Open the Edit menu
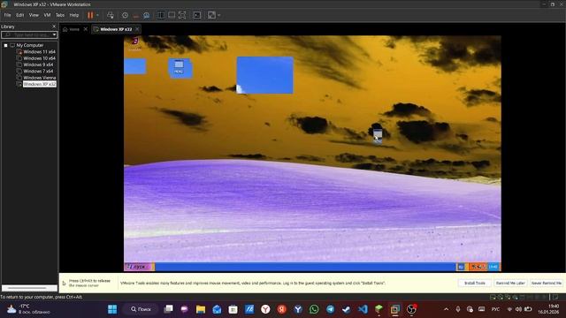The height and width of the screenshot is (318, 566). (x=19, y=15)
